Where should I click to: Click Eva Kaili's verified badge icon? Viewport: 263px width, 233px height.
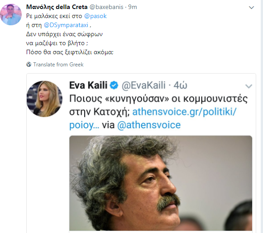point(114,85)
